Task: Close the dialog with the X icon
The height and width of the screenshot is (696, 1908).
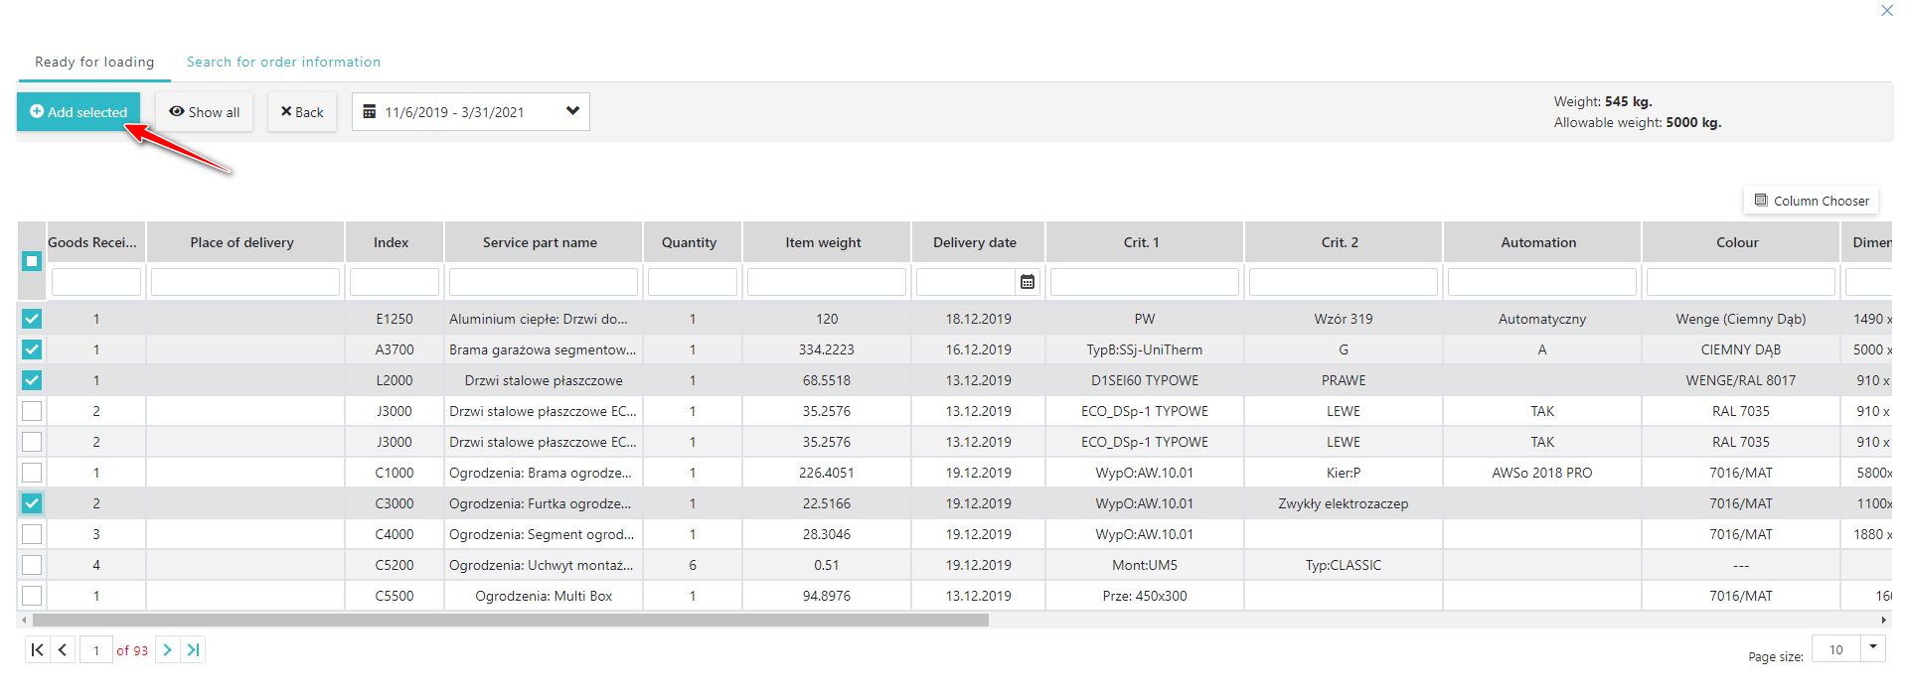Action: point(1886,11)
